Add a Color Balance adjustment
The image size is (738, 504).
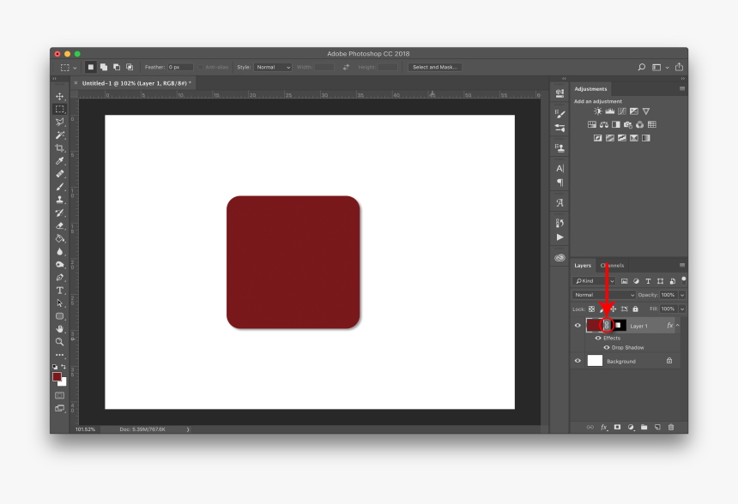click(x=604, y=124)
